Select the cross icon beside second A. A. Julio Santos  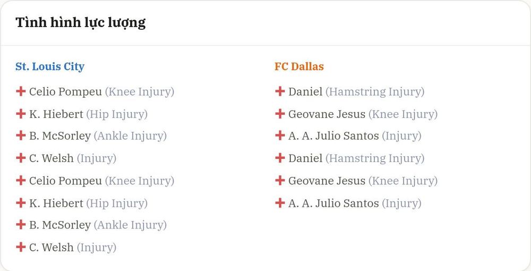pos(280,203)
